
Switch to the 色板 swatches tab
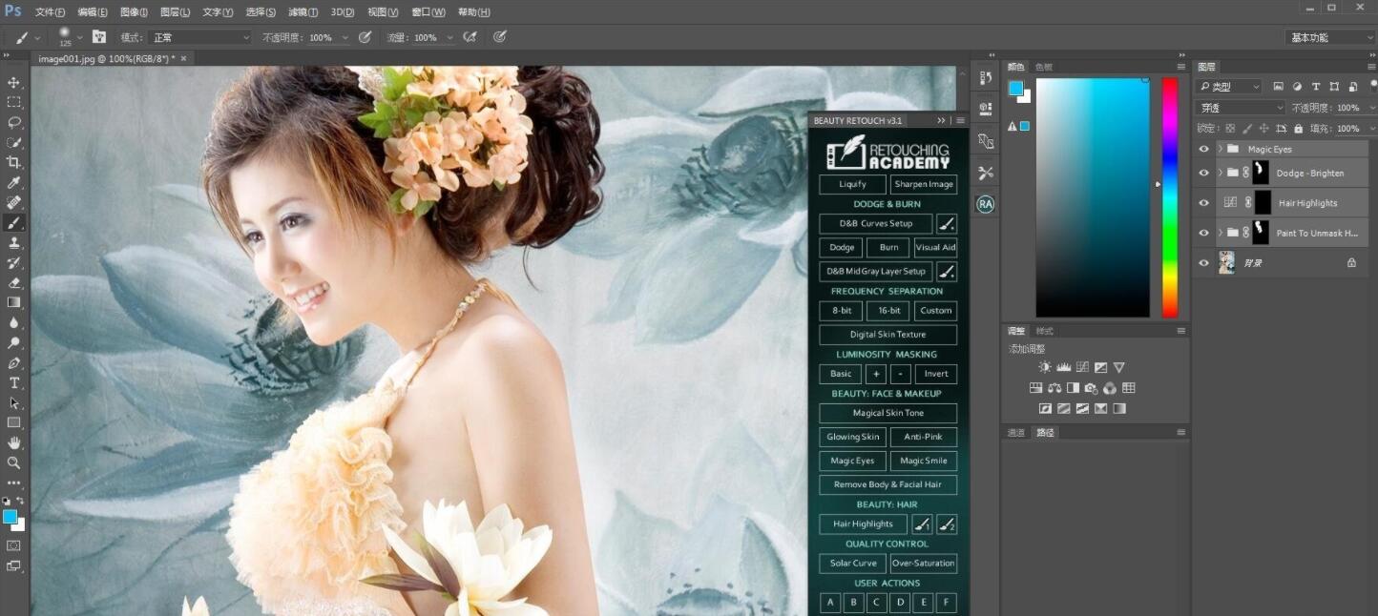click(1044, 67)
